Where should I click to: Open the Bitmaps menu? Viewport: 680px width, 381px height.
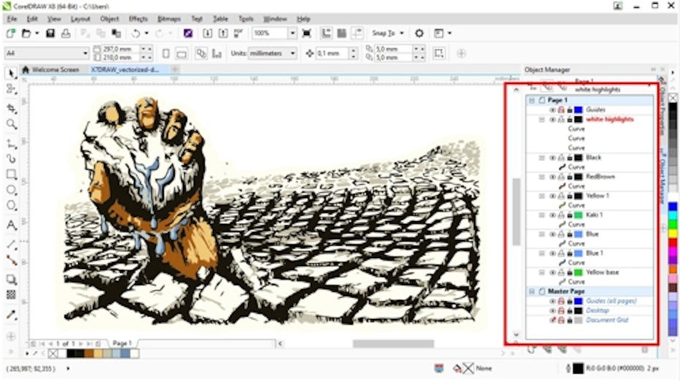(x=169, y=18)
